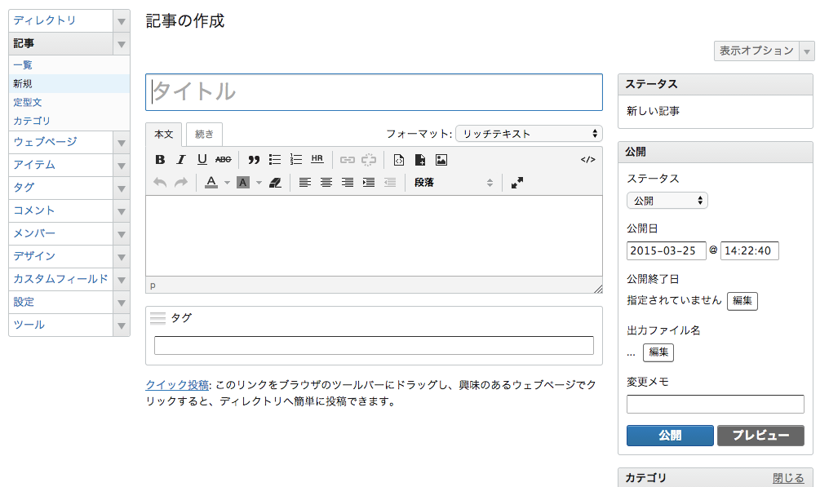
Task: Click the remove link icon
Action: pos(369,160)
